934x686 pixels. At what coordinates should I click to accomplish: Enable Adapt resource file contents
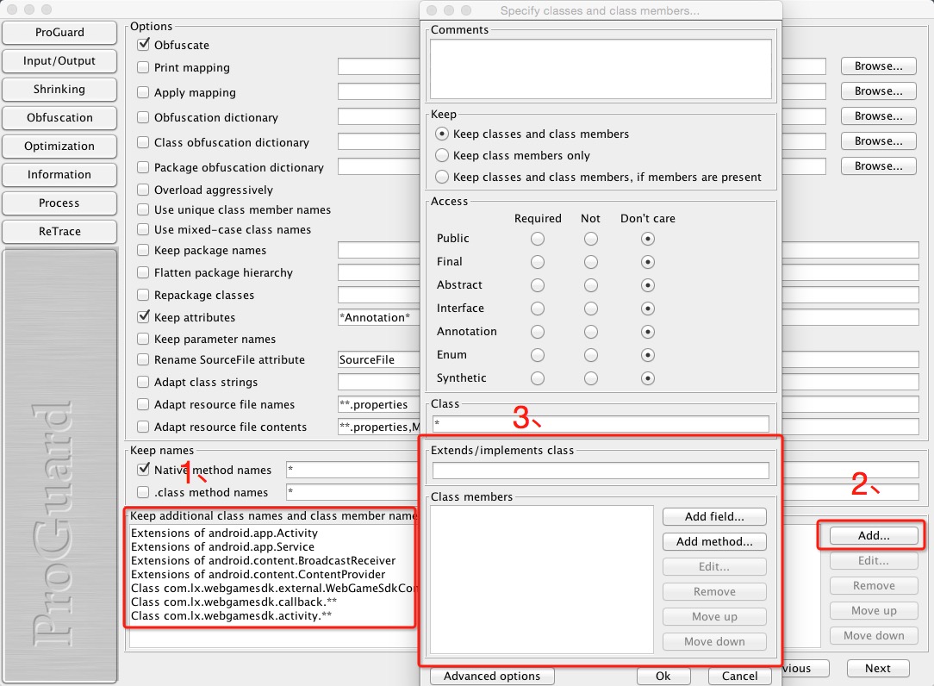click(x=143, y=427)
